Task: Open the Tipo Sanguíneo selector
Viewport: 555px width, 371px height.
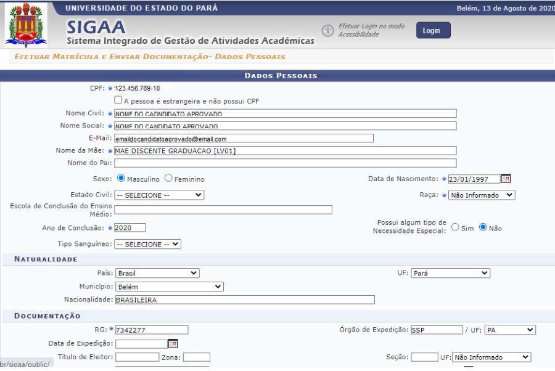Action: [x=148, y=244]
